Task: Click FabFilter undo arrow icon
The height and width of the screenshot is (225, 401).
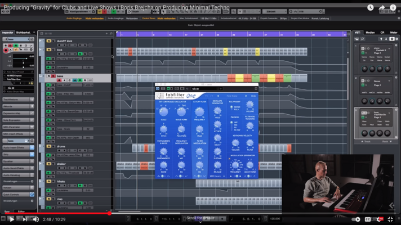Action: (x=206, y=96)
